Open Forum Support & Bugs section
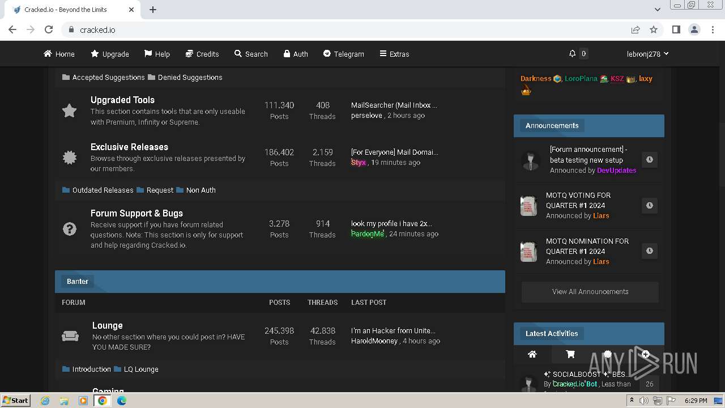 click(x=137, y=213)
